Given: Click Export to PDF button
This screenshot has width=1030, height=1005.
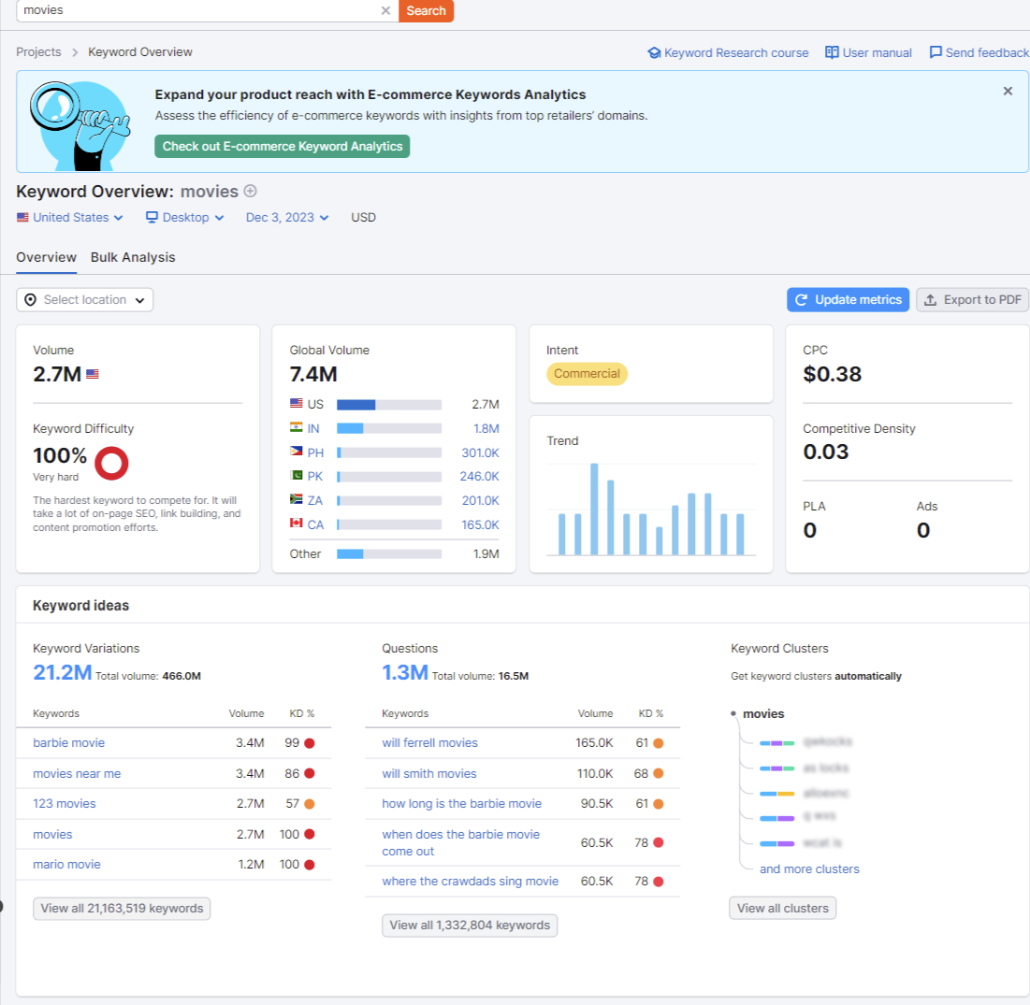Looking at the screenshot, I should click(972, 300).
